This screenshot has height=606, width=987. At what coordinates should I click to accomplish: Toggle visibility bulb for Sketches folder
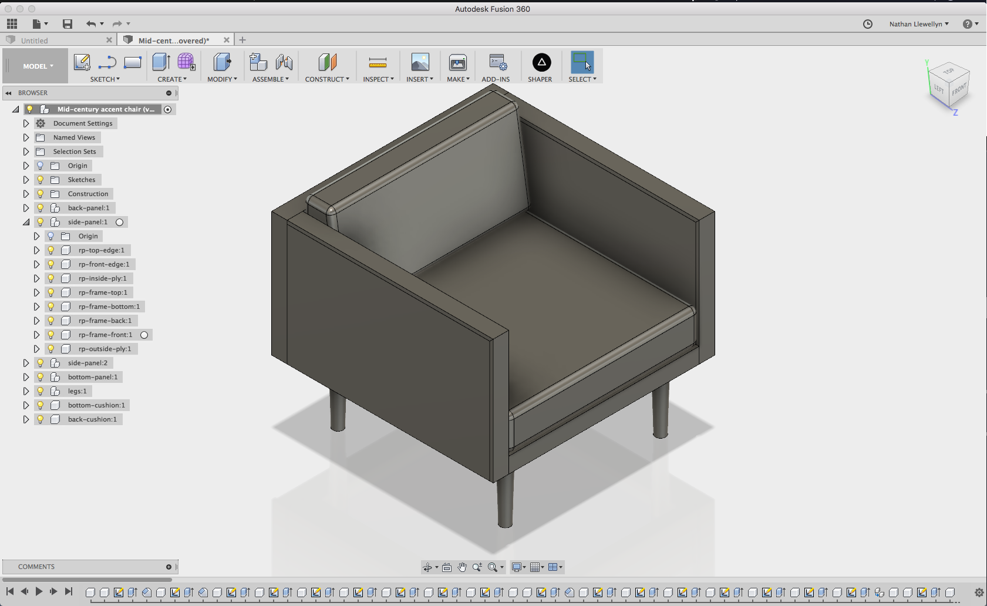pyautogui.click(x=41, y=180)
